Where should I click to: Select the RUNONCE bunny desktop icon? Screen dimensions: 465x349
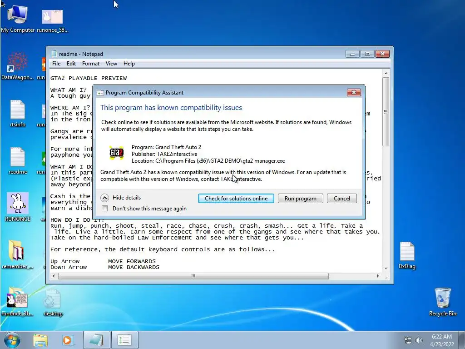click(18, 207)
